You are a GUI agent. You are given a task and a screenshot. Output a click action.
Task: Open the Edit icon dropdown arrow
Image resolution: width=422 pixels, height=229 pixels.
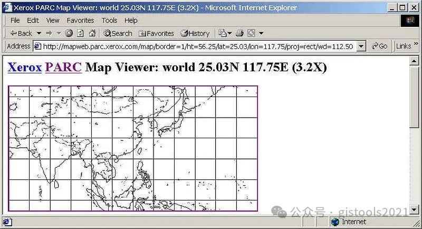(x=261, y=33)
